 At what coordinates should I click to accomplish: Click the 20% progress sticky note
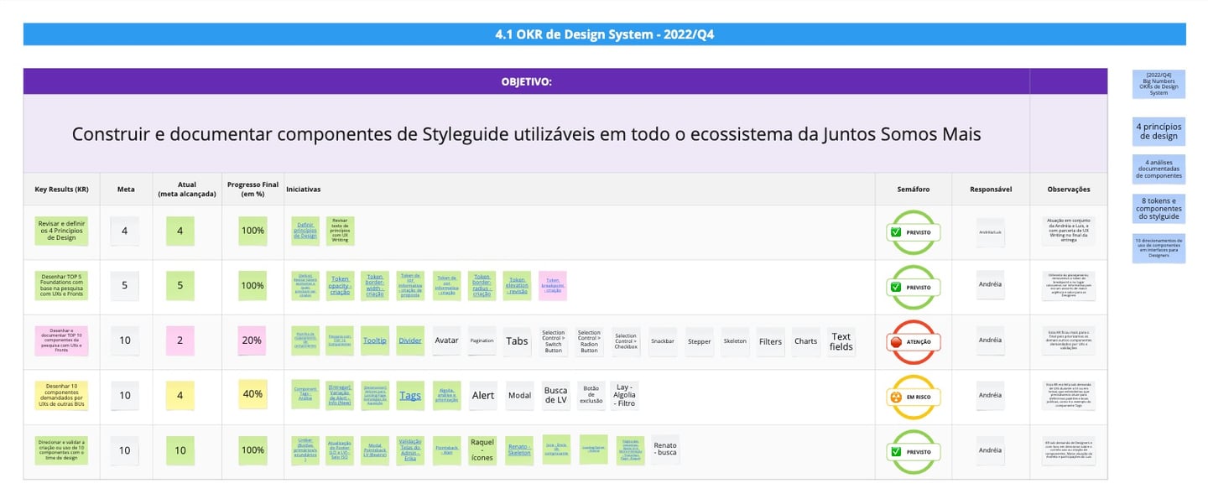(x=253, y=340)
